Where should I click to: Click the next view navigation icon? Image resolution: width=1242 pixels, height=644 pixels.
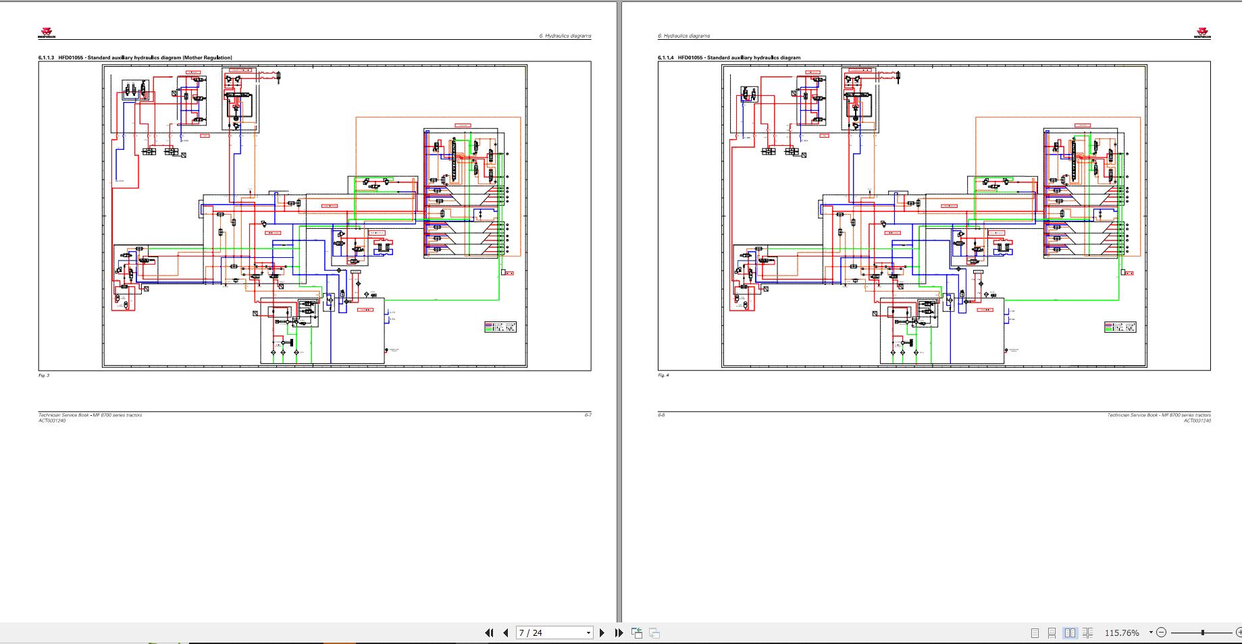click(x=654, y=633)
